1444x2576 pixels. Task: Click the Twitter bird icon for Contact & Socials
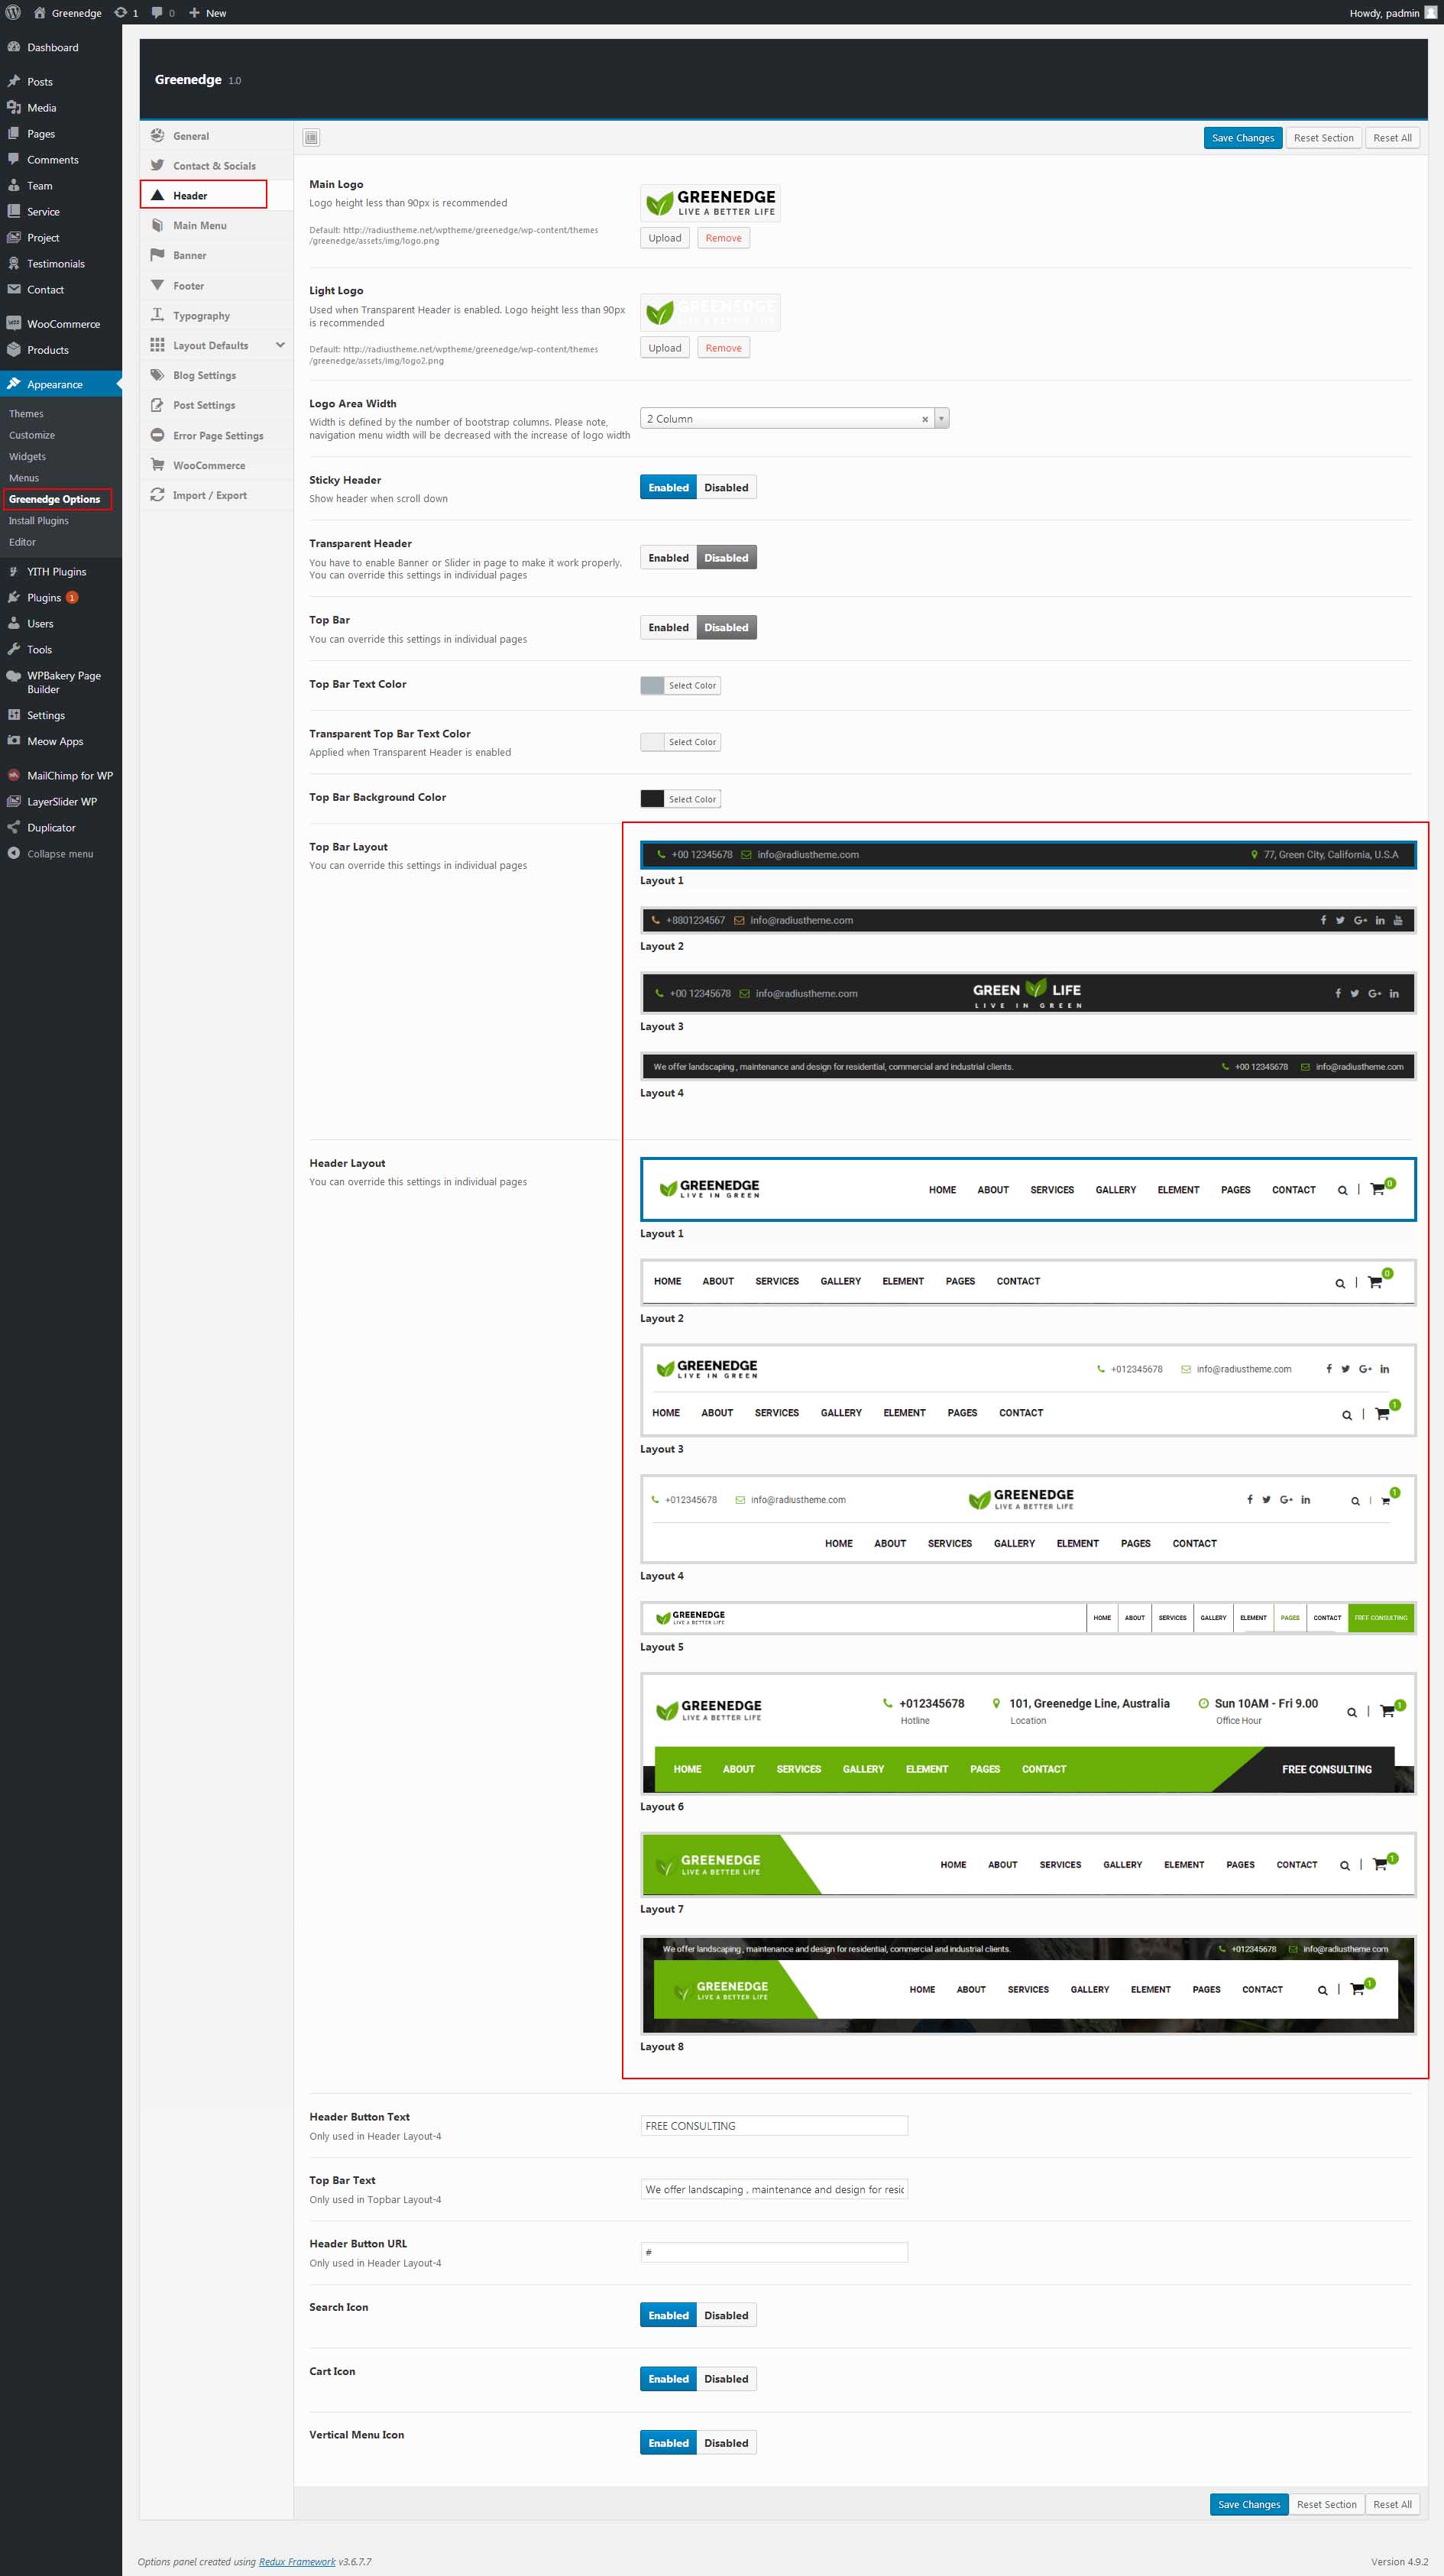coord(157,165)
